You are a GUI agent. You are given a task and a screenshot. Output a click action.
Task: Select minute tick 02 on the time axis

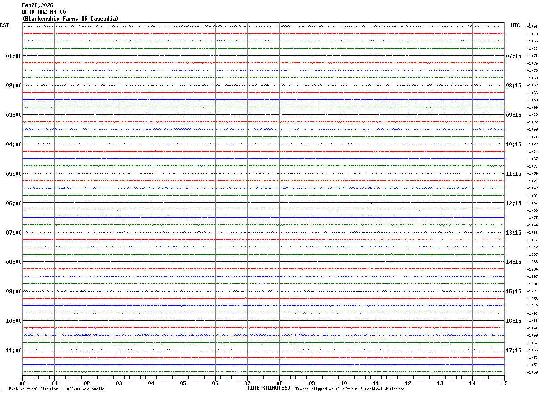pyautogui.click(x=87, y=383)
